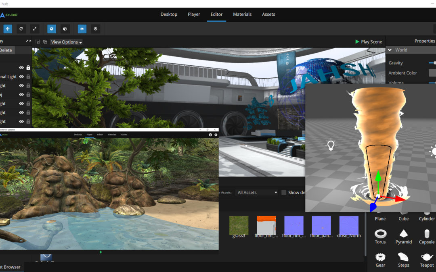Click the Gravity label in World properties
This screenshot has width=436, height=272.
(395, 63)
